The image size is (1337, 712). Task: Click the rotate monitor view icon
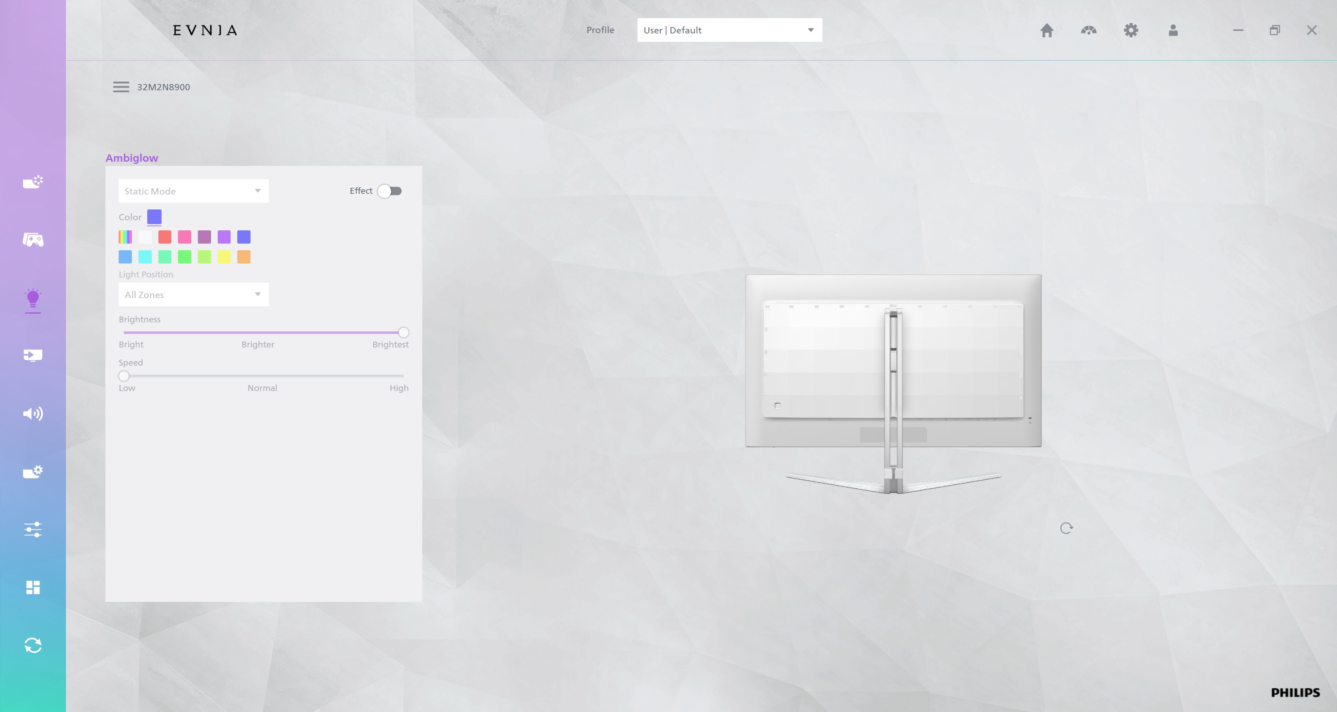(1066, 528)
